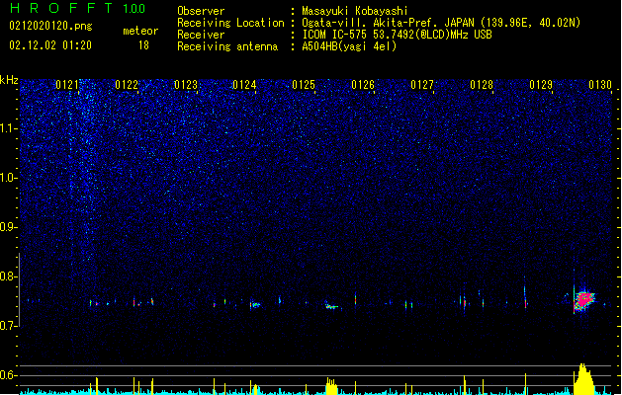Click the large pink meteor echo near 0130
Screen dimensions: 622x395
tap(583, 301)
